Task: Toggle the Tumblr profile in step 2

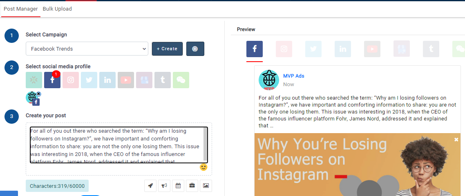Action: tap(162, 80)
